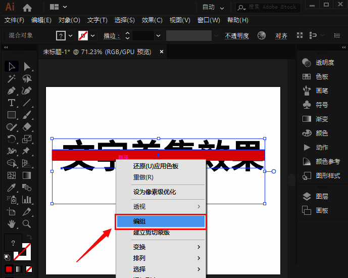This screenshot has width=348, height=278.
Task: Choose 建立剪切蒙版 from context menu
Action: point(152,233)
